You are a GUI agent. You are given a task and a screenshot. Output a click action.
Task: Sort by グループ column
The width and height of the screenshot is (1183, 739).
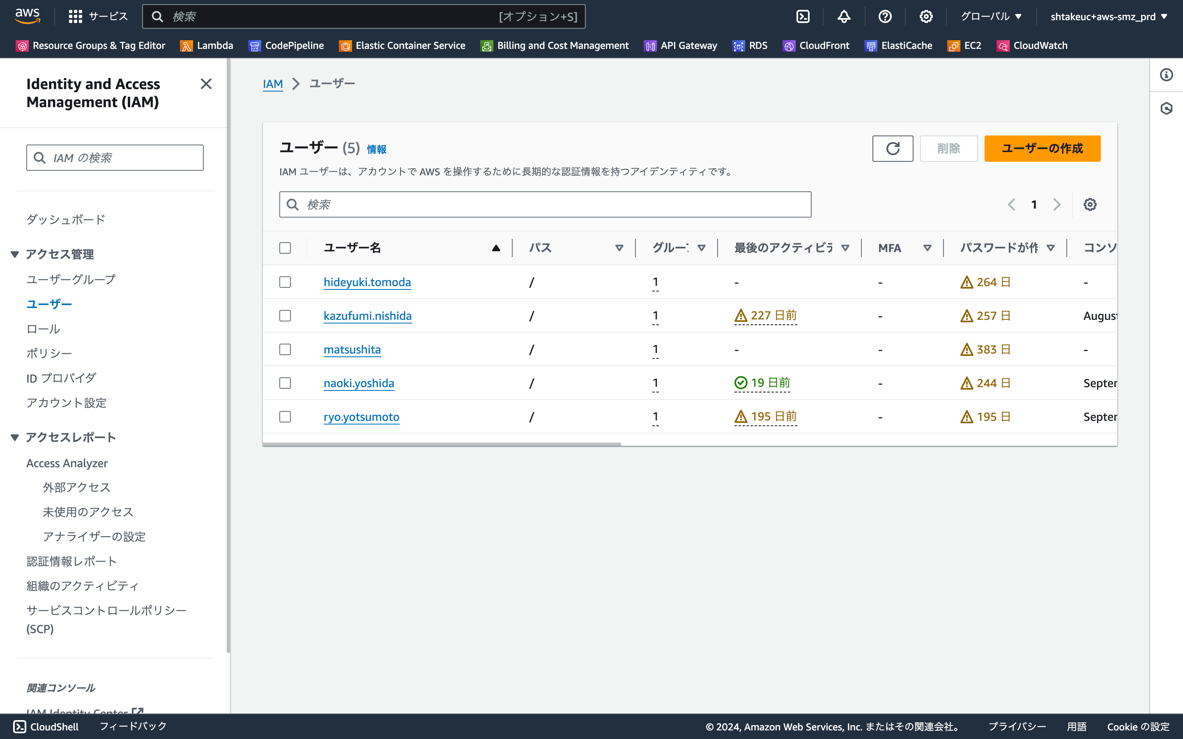tap(701, 248)
